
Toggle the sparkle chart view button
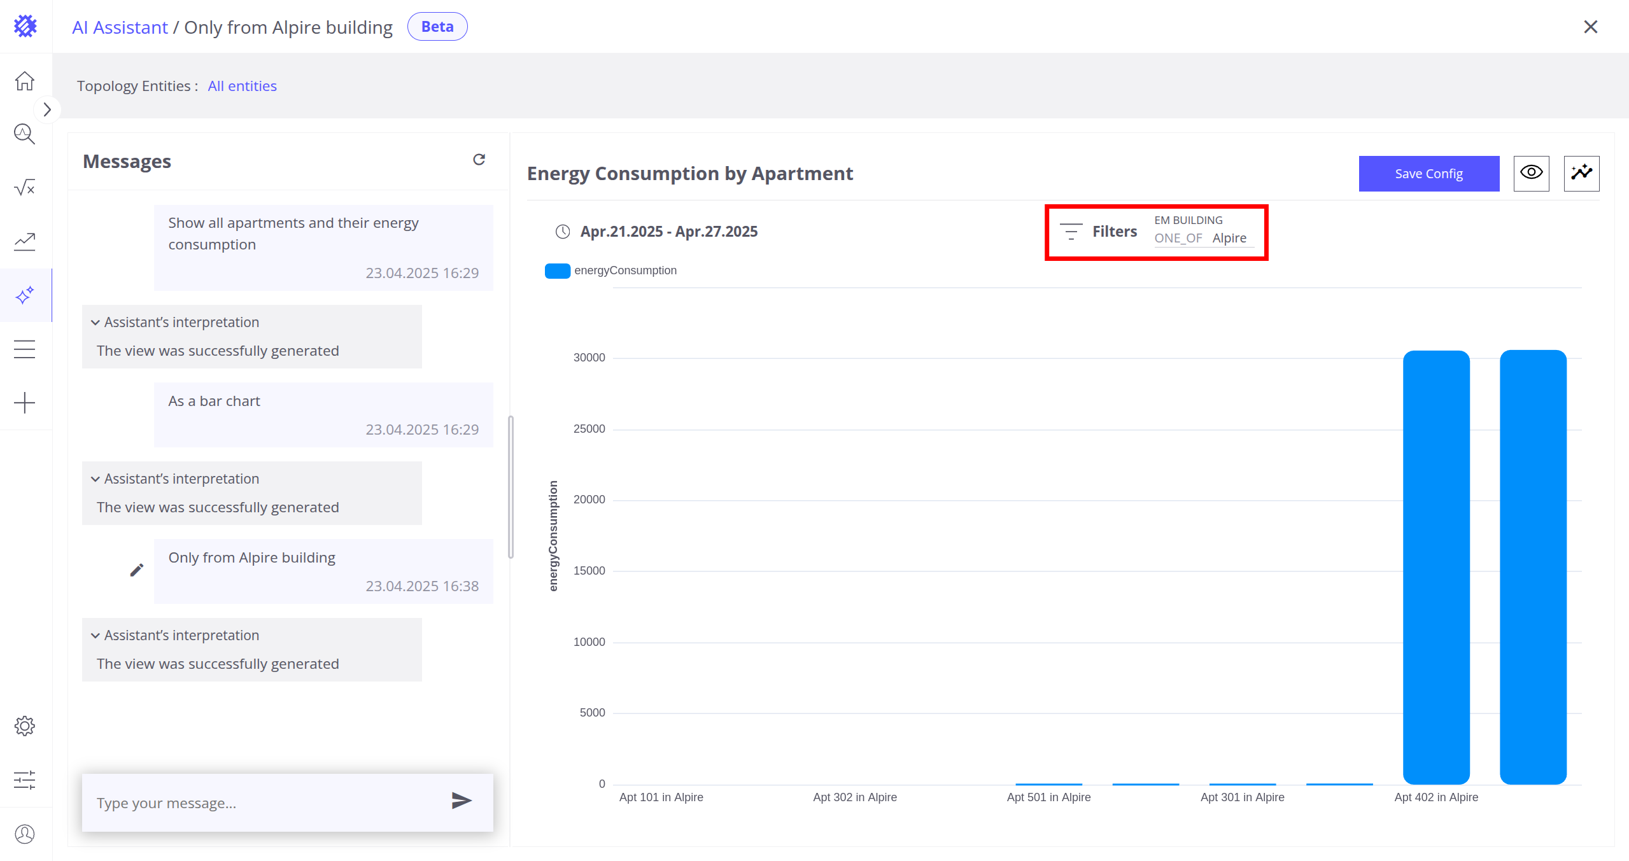[1581, 173]
